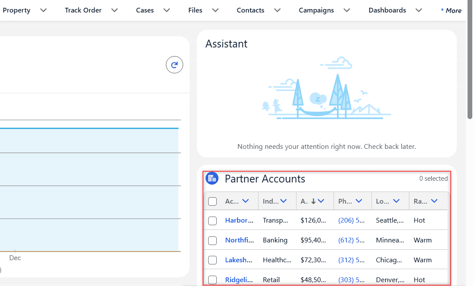
Task: Check the Harbor row checkbox
Action: tap(212, 220)
